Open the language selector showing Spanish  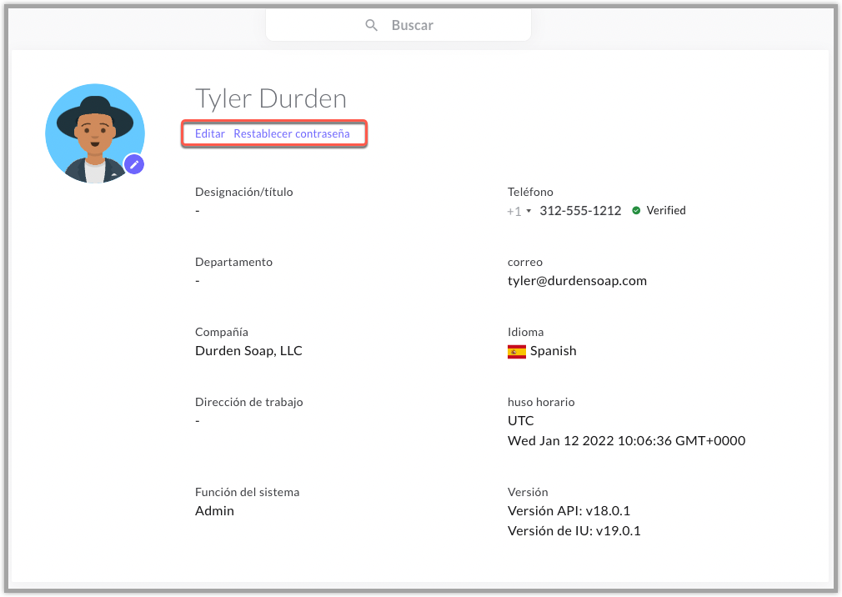[x=542, y=350]
